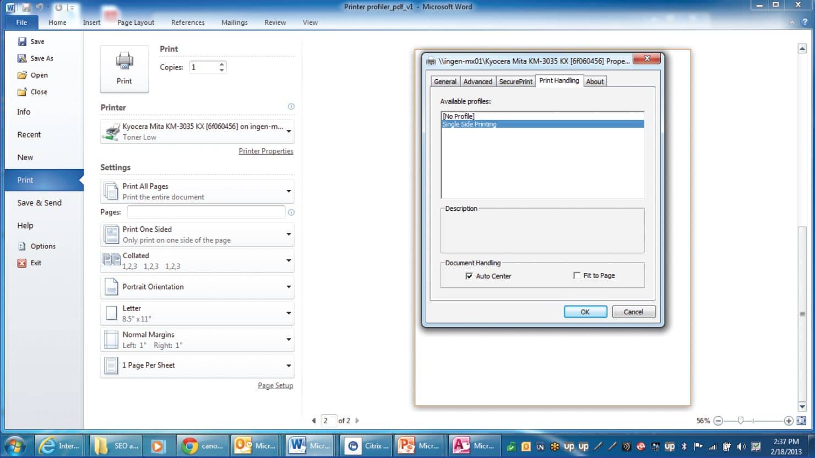Click the Printer Properties link
815x458 pixels.
[x=266, y=151]
